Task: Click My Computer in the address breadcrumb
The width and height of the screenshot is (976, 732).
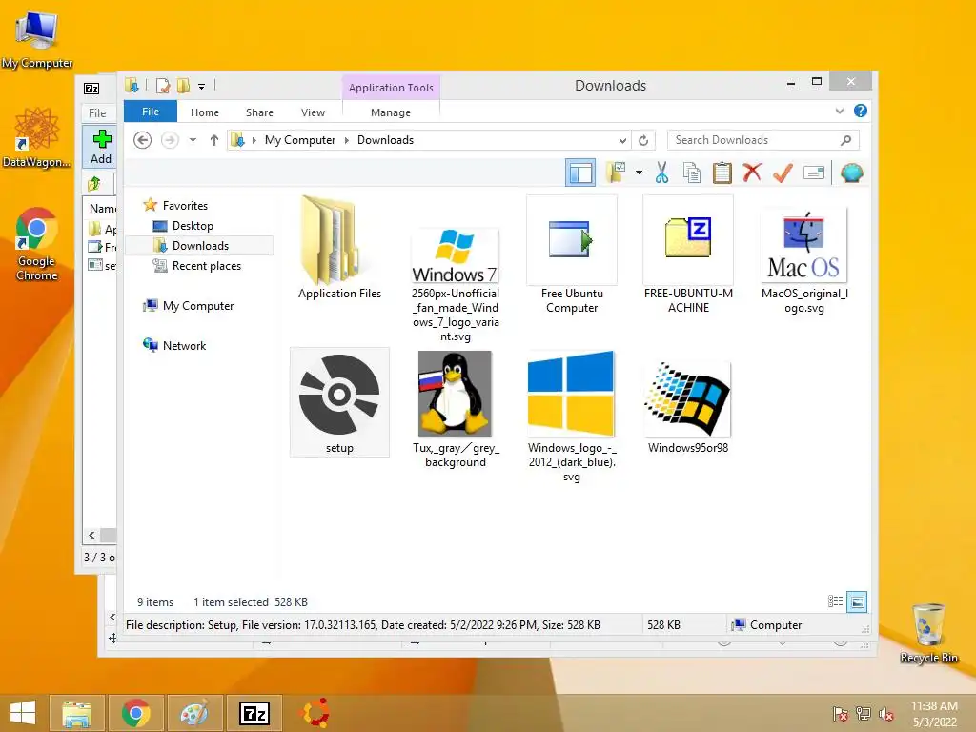Action: (x=300, y=140)
